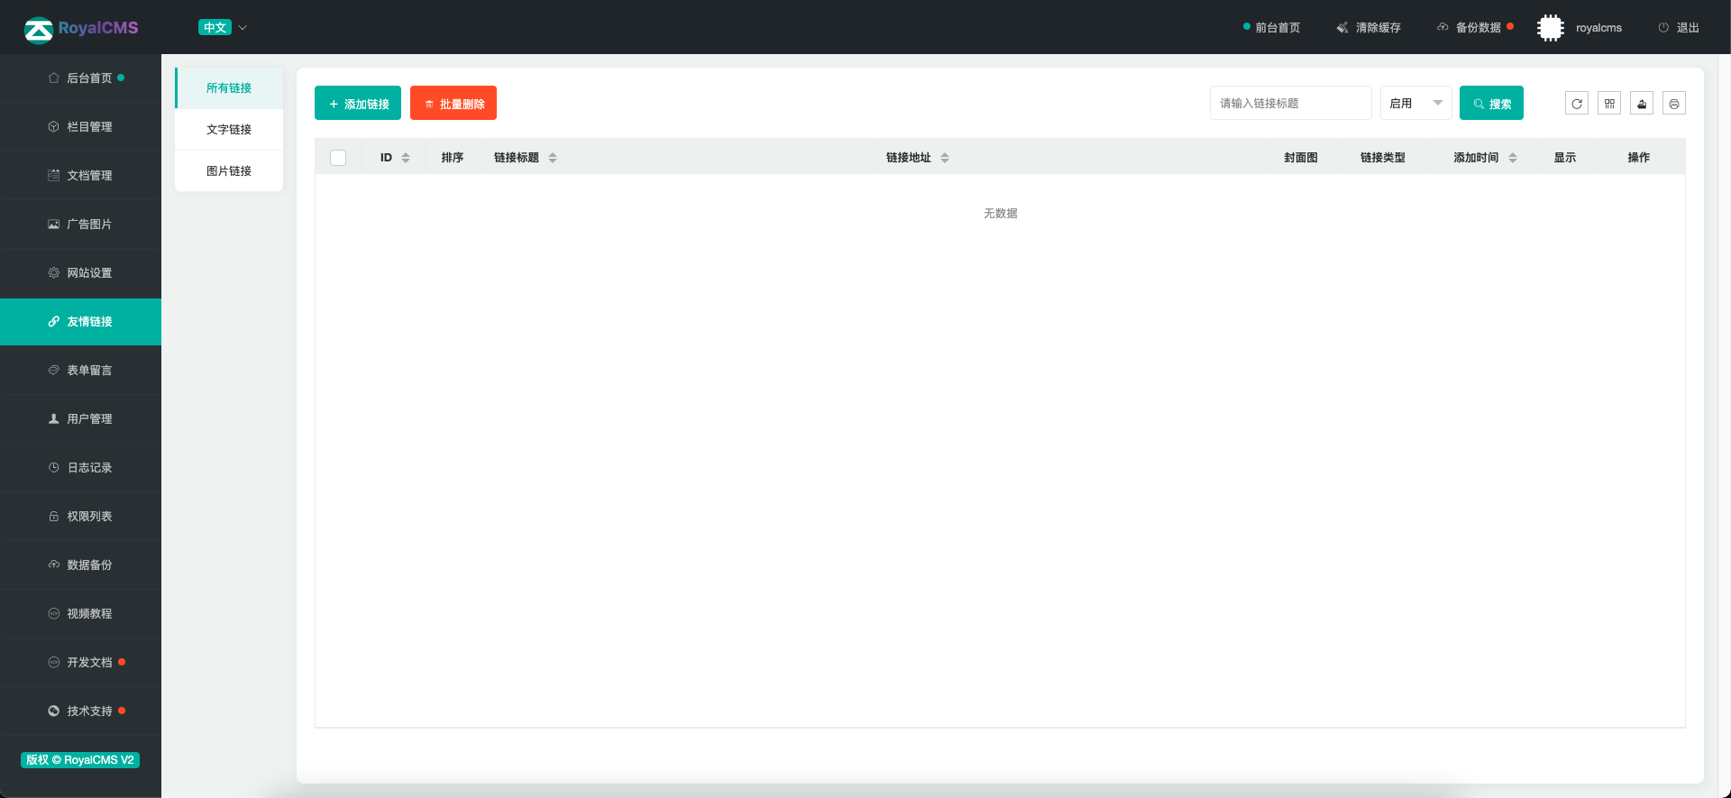Open the 启用 status dropdown
This screenshot has width=1731, height=798.
tap(1415, 104)
